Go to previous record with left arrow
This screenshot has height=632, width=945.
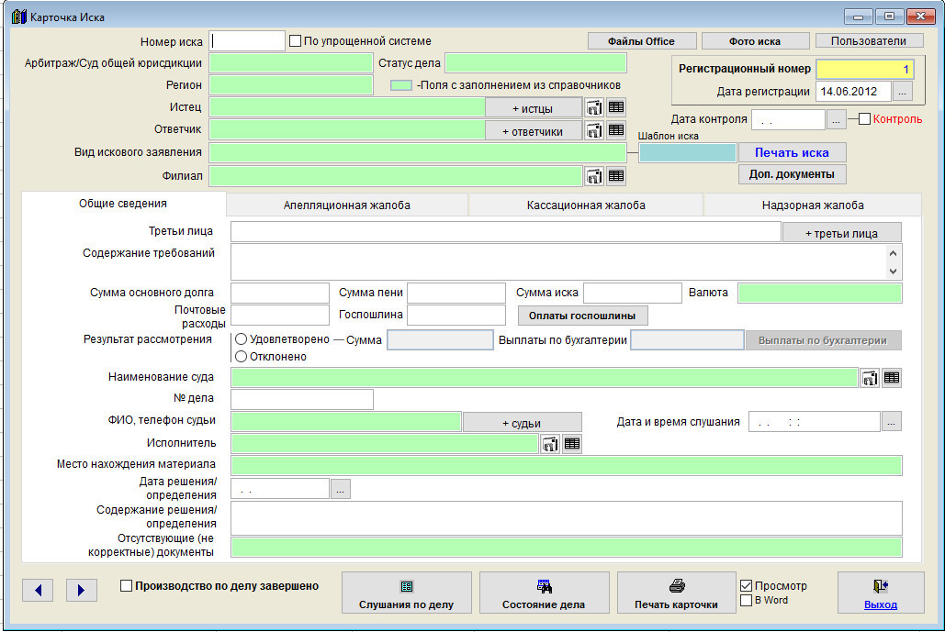tap(38, 590)
